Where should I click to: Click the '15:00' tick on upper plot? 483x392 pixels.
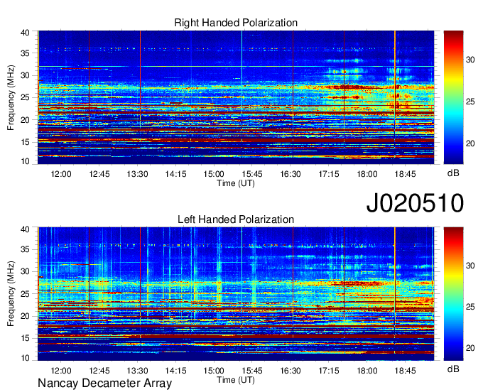point(214,174)
